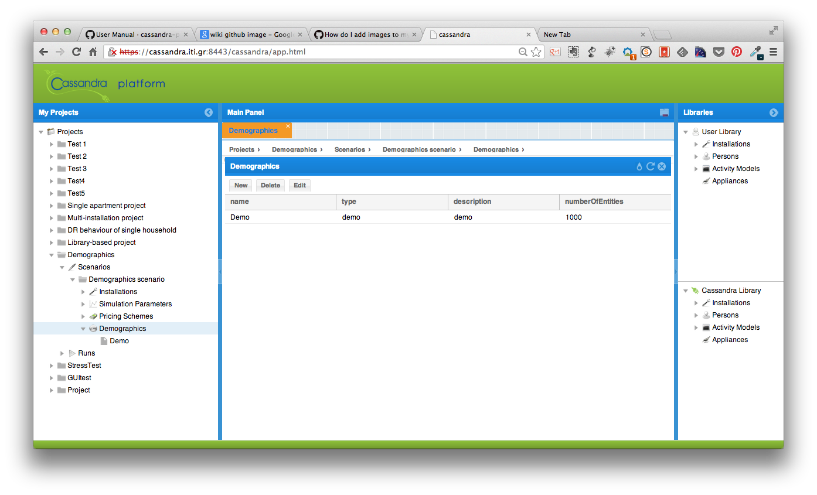The height and width of the screenshot is (495, 817).
Task: Open the Chrome hamburger menu
Action: point(773,52)
